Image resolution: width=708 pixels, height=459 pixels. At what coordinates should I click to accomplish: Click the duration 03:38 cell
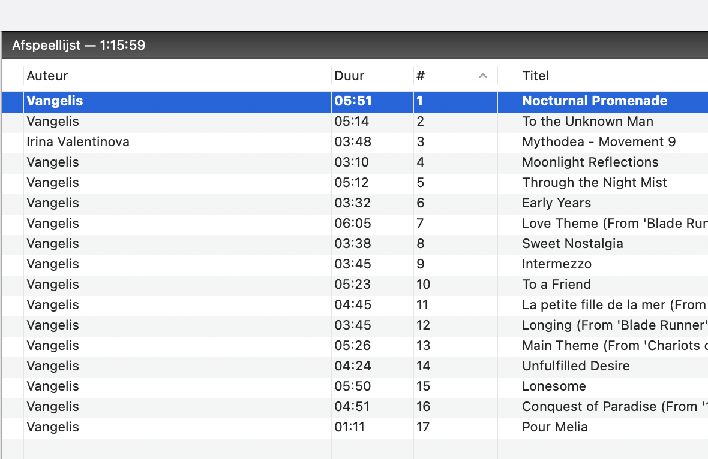coord(353,243)
